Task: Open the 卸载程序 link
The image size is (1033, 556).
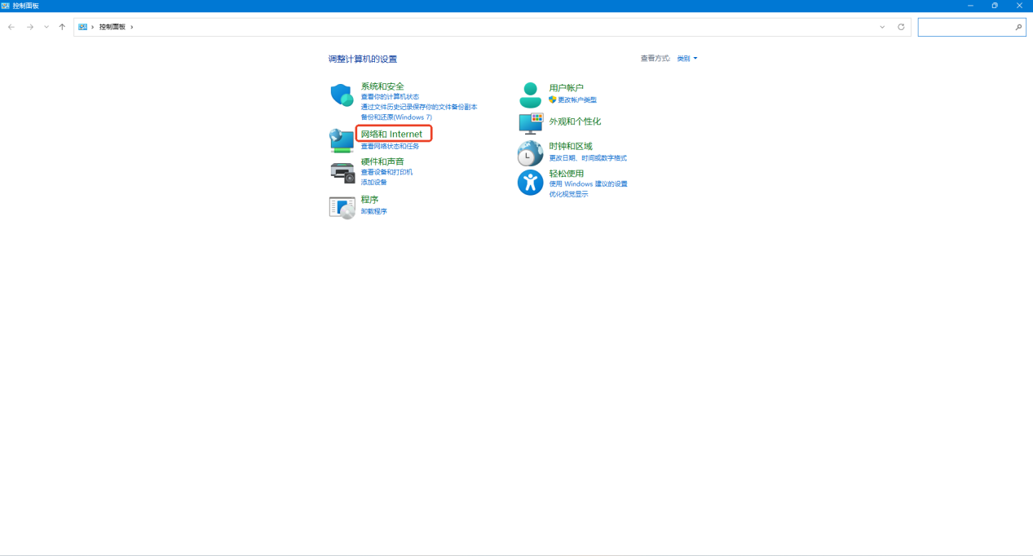Action: click(374, 211)
